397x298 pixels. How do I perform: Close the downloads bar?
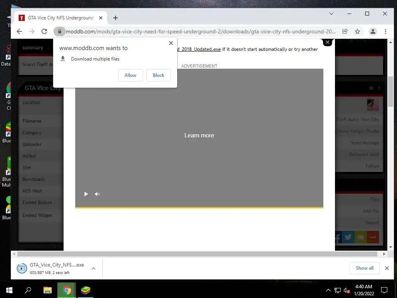point(387,268)
